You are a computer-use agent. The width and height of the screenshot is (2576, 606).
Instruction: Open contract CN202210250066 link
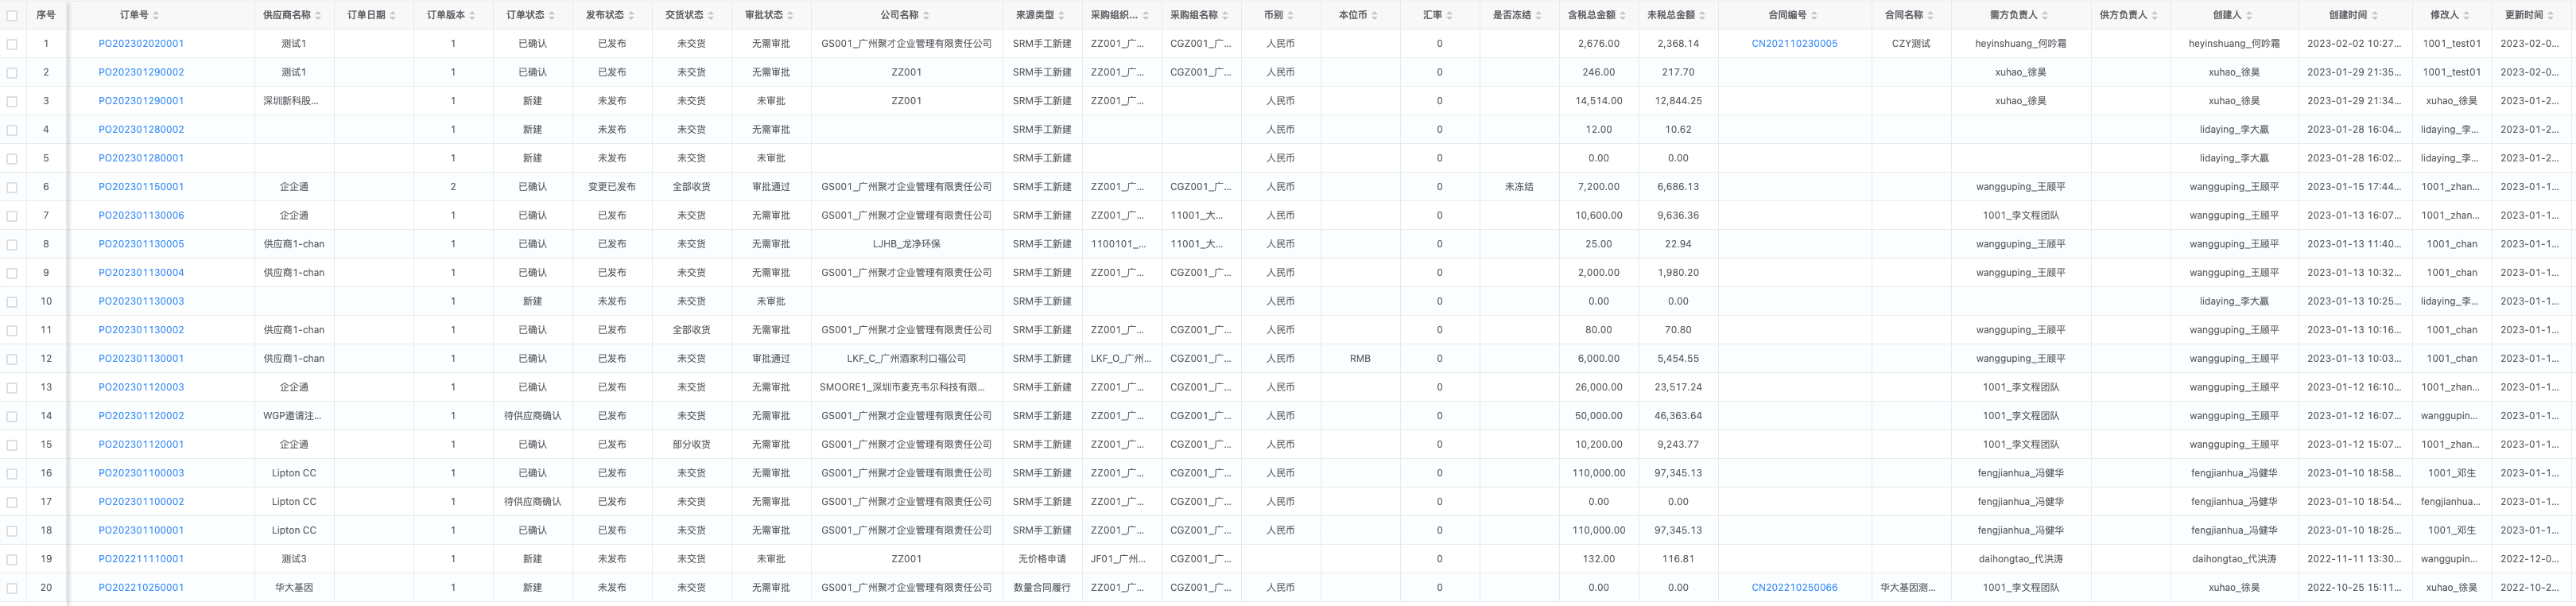pyautogui.click(x=1794, y=588)
